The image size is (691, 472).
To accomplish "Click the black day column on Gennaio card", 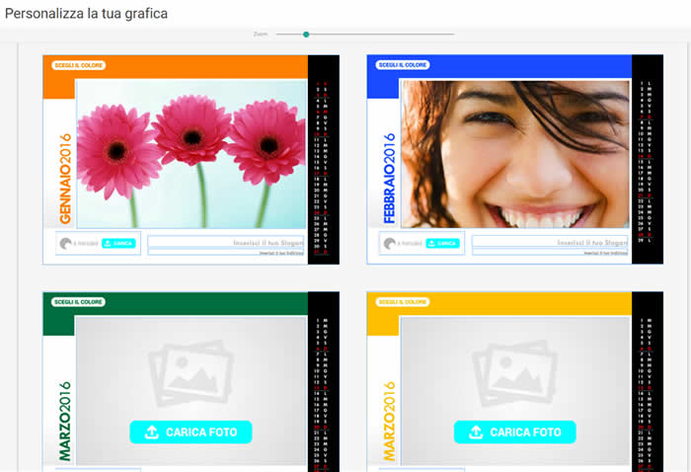I will pyautogui.click(x=324, y=160).
